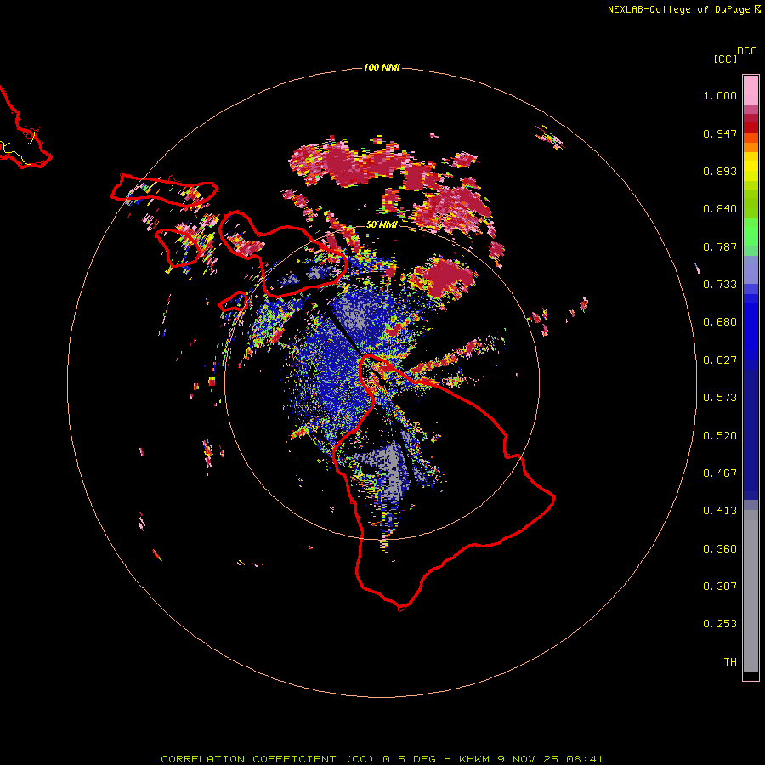Screen dimensions: 765x765
Task: Click the 1.000 value on the color scale
Action: click(720, 95)
